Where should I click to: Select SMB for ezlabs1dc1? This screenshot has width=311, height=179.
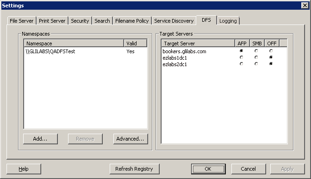coord(256,57)
